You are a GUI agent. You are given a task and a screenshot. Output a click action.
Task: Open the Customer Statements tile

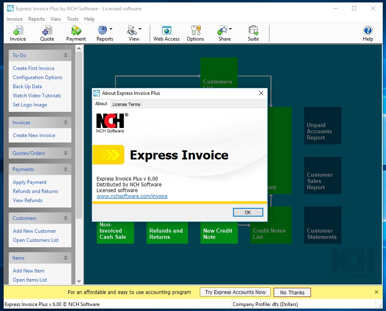pyautogui.click(x=323, y=225)
